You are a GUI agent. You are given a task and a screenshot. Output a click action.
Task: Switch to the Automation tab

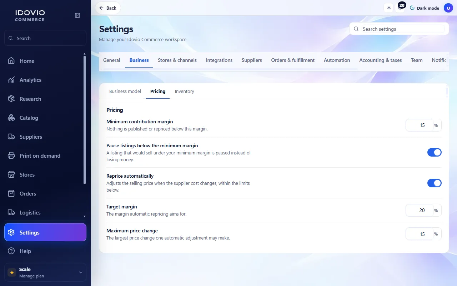337,60
